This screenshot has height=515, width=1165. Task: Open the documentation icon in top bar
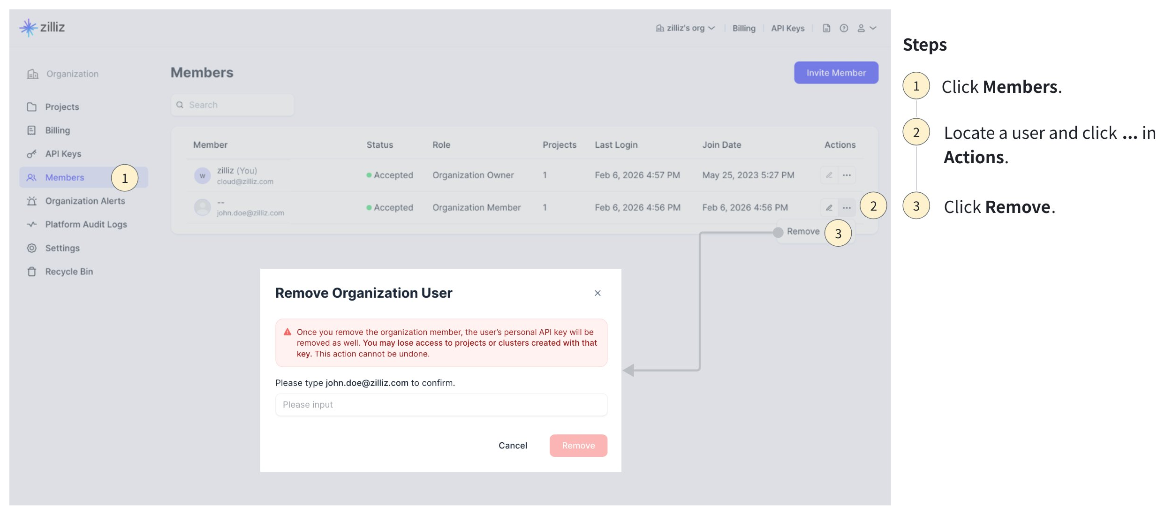click(826, 28)
